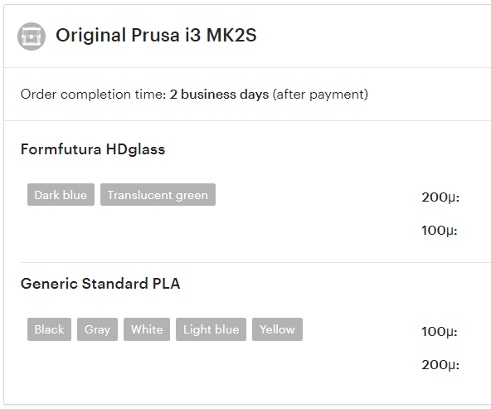
Task: Click the 100µ resolution under Formfutura HDglass
Action: pyautogui.click(x=440, y=231)
